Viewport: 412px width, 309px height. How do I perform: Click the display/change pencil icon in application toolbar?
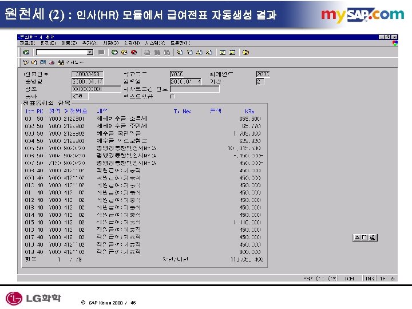pos(26,62)
